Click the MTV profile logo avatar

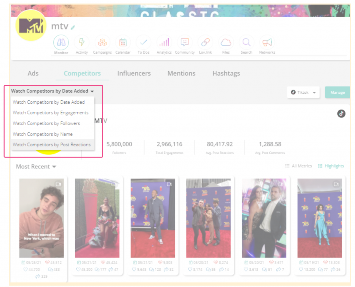click(31, 25)
